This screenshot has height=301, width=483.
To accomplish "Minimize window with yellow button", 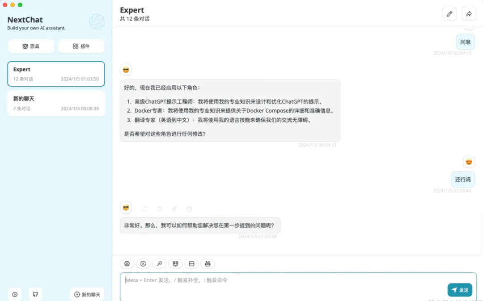I will (13, 5).
